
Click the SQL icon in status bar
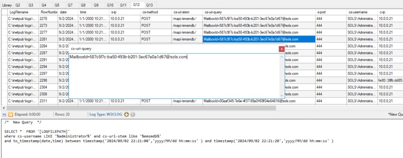coord(5,114)
